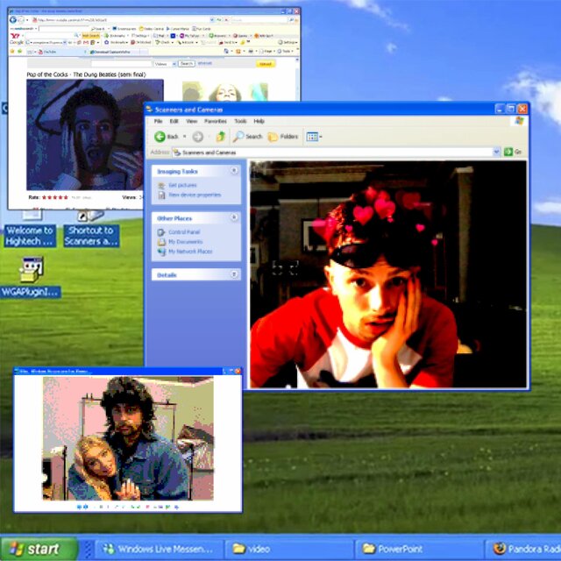Open Back button history dropdown arrow
The image size is (561, 561).
[x=185, y=137]
